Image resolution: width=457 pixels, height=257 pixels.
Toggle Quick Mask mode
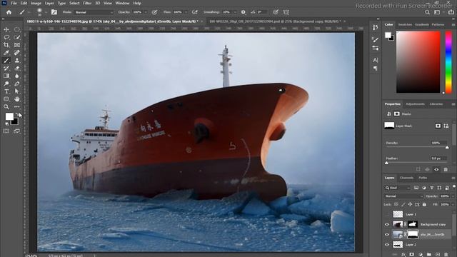point(6,131)
